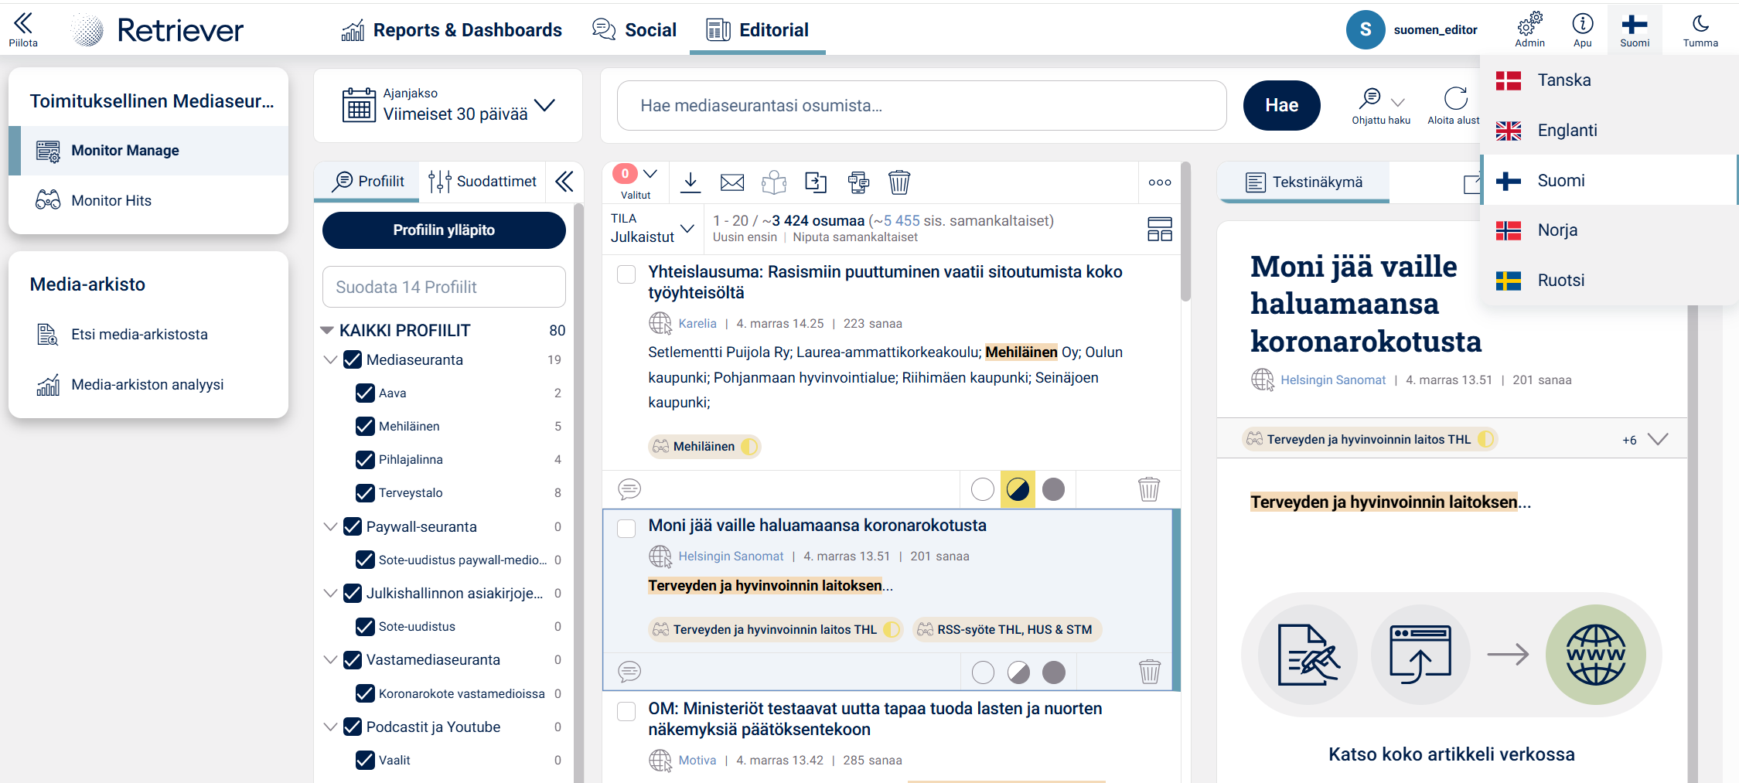The image size is (1739, 783).
Task: Collapse the Julkishallinnon asiakirjoje group chevron
Action: point(330,593)
